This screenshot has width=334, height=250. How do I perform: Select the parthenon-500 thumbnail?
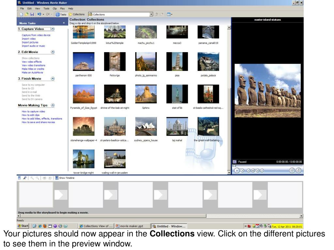point(83,62)
